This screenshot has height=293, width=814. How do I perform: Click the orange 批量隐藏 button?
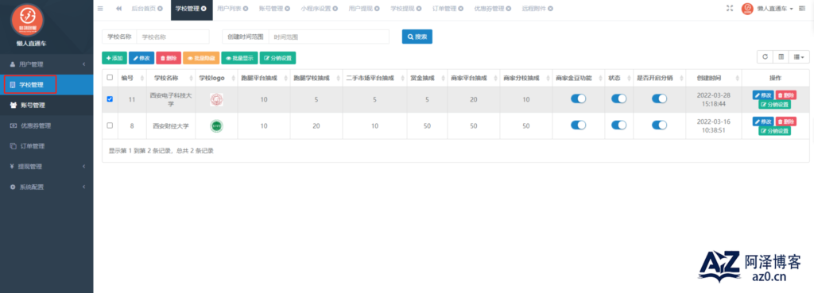[201, 58]
